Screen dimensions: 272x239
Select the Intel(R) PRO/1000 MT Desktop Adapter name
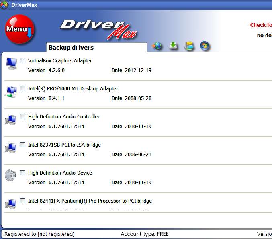click(x=73, y=88)
